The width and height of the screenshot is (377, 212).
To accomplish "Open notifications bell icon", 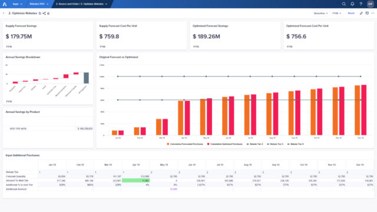I will tap(352, 4).
